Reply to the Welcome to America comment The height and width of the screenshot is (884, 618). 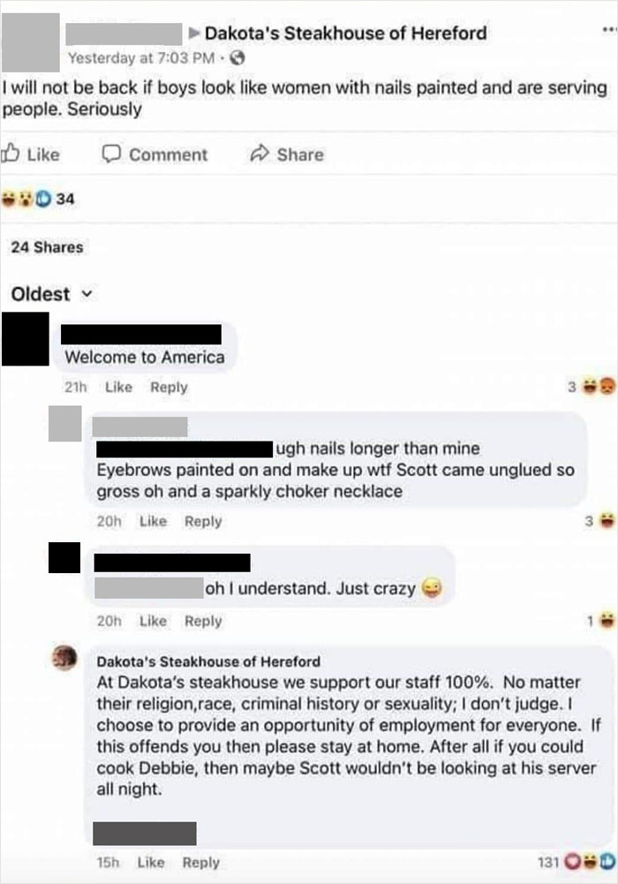[x=169, y=388]
